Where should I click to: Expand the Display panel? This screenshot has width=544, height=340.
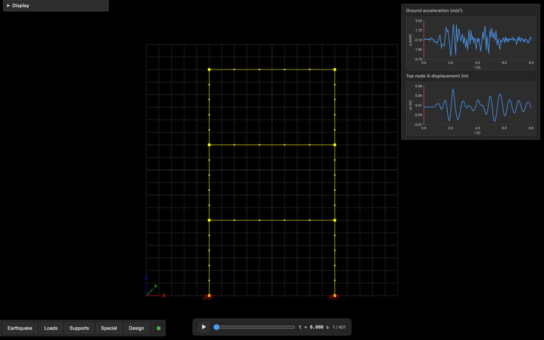tap(55, 6)
